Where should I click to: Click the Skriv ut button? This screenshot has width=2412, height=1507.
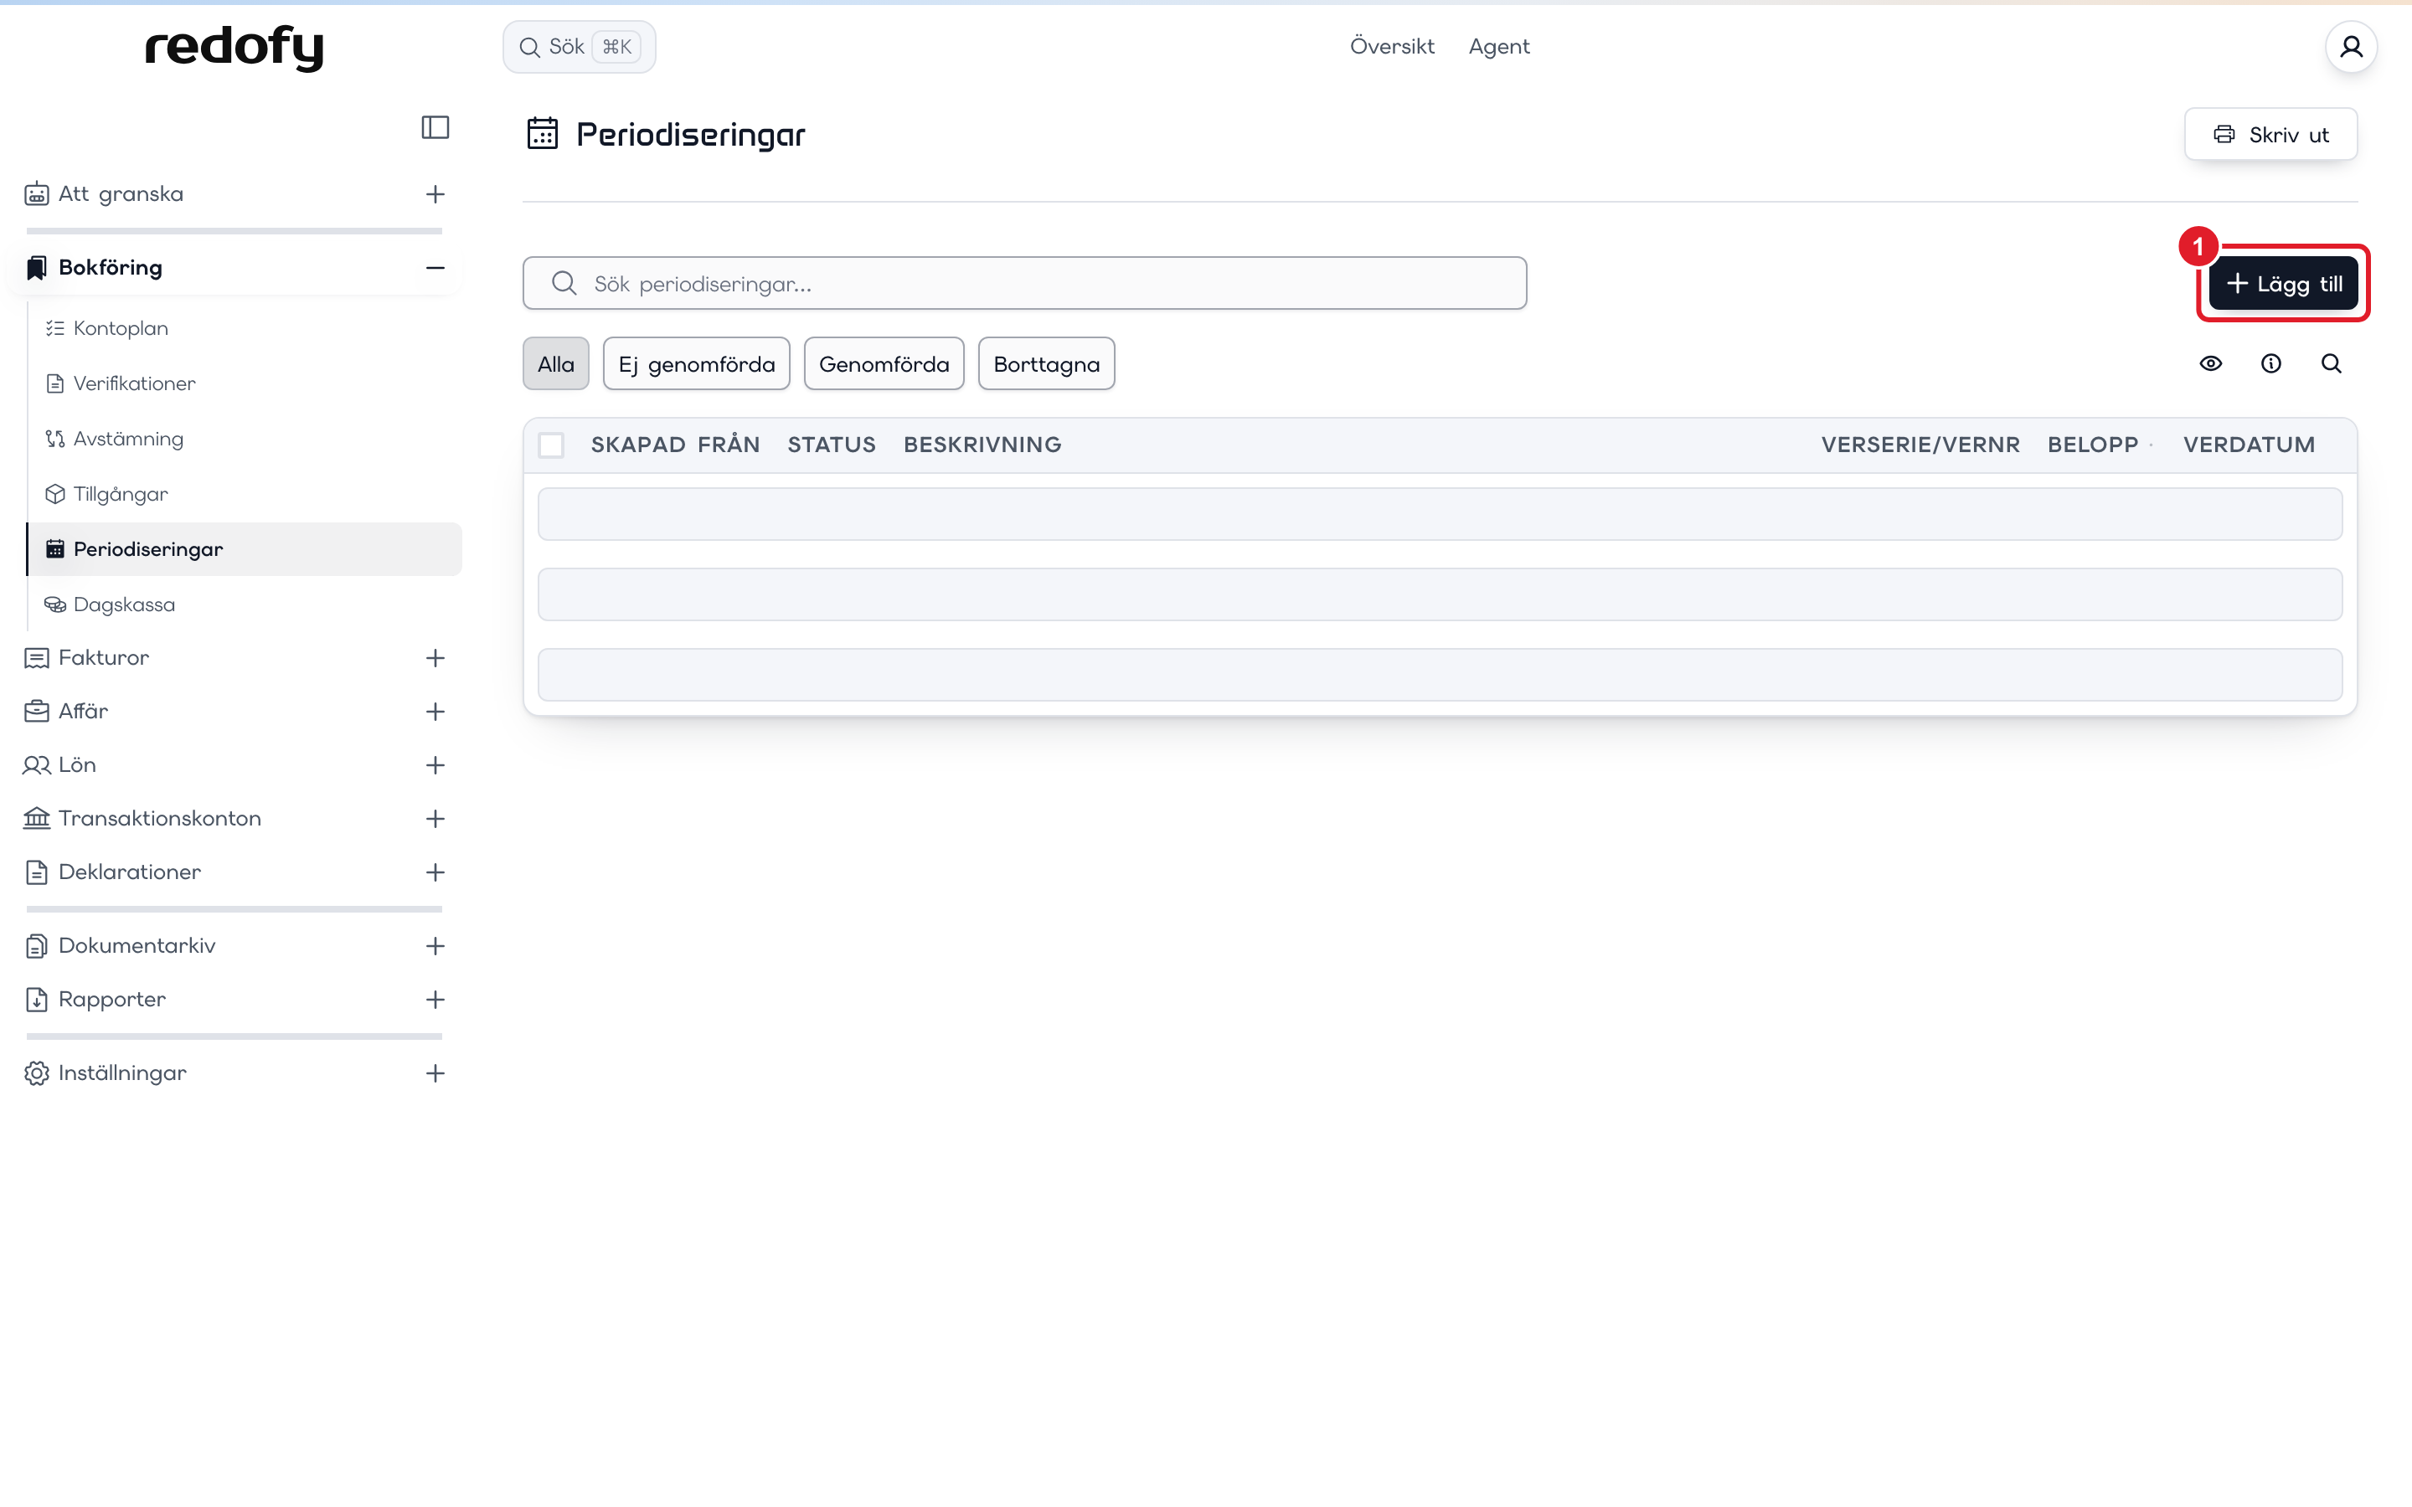[2270, 135]
